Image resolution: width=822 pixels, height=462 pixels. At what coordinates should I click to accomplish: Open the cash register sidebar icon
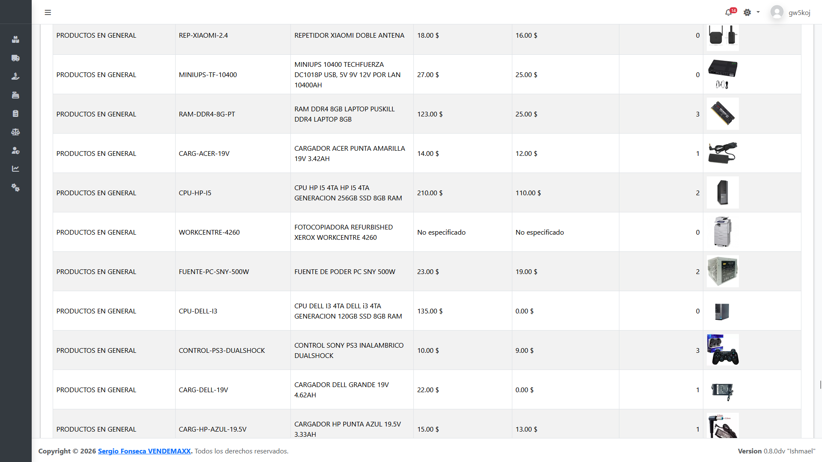pos(15,95)
